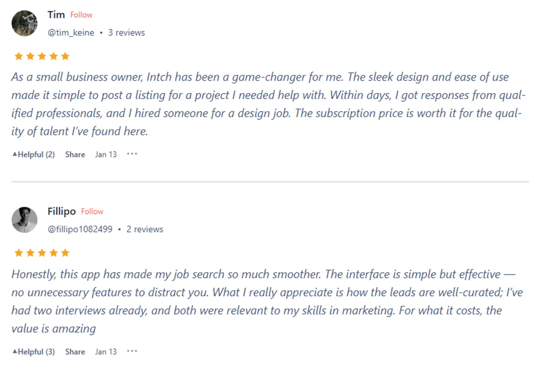
Task: Click Tim's profile avatar
Action: (x=24, y=23)
